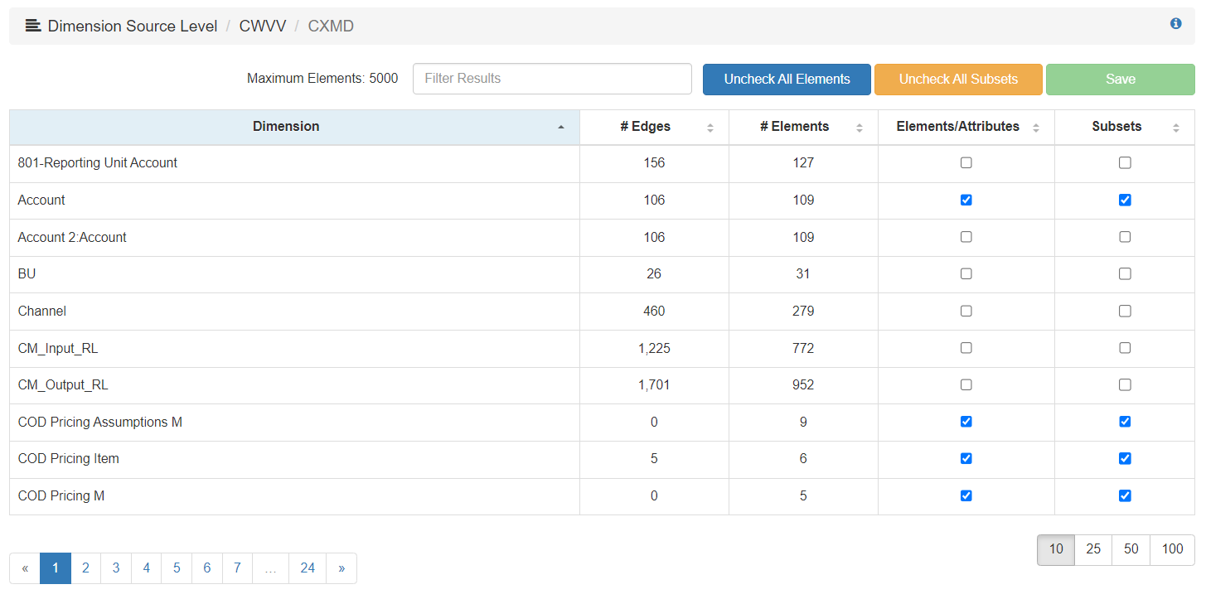The width and height of the screenshot is (1206, 599).
Task: Click the CM_Output_RL dimension name
Action: [63, 385]
